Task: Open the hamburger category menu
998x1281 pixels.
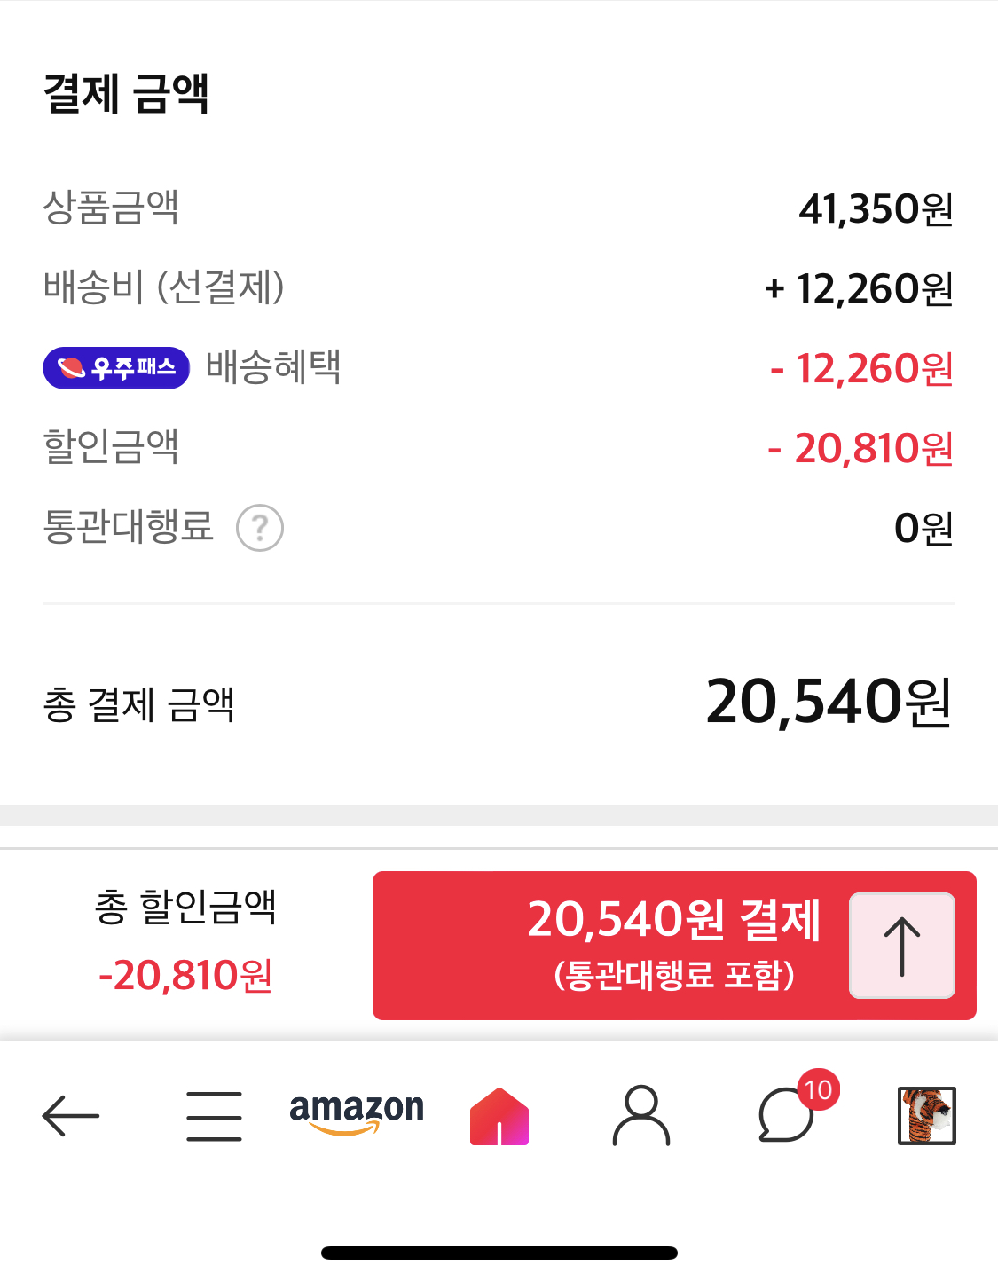Action: (214, 1115)
